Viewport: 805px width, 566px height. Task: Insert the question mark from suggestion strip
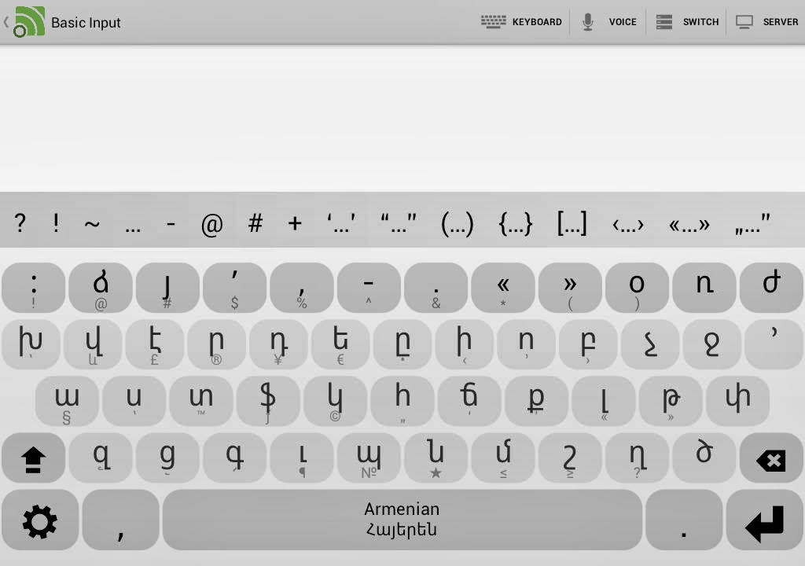click(x=20, y=223)
